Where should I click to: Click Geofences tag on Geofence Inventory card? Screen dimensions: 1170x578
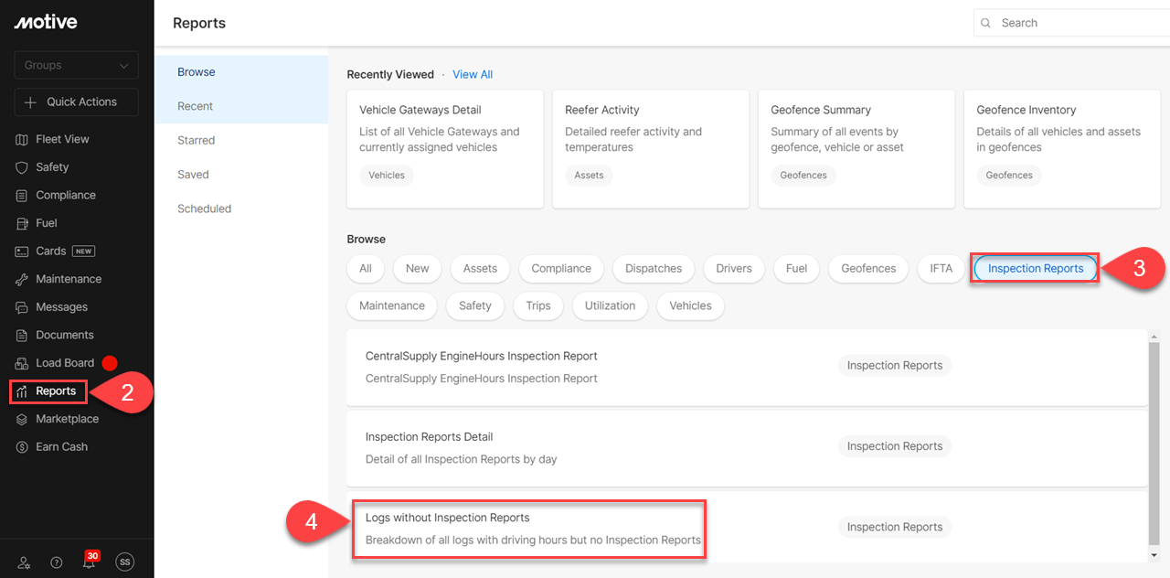[1009, 176]
